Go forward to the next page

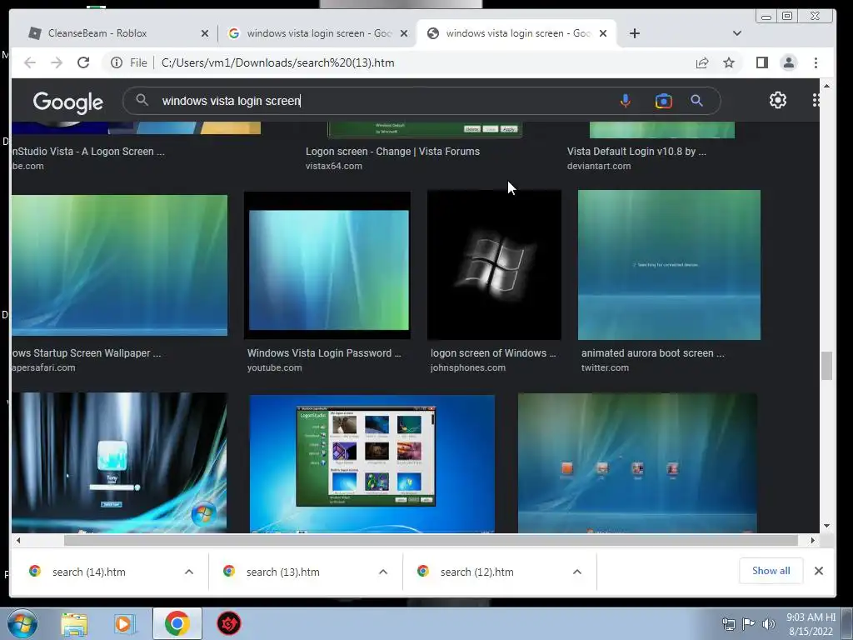[57, 62]
